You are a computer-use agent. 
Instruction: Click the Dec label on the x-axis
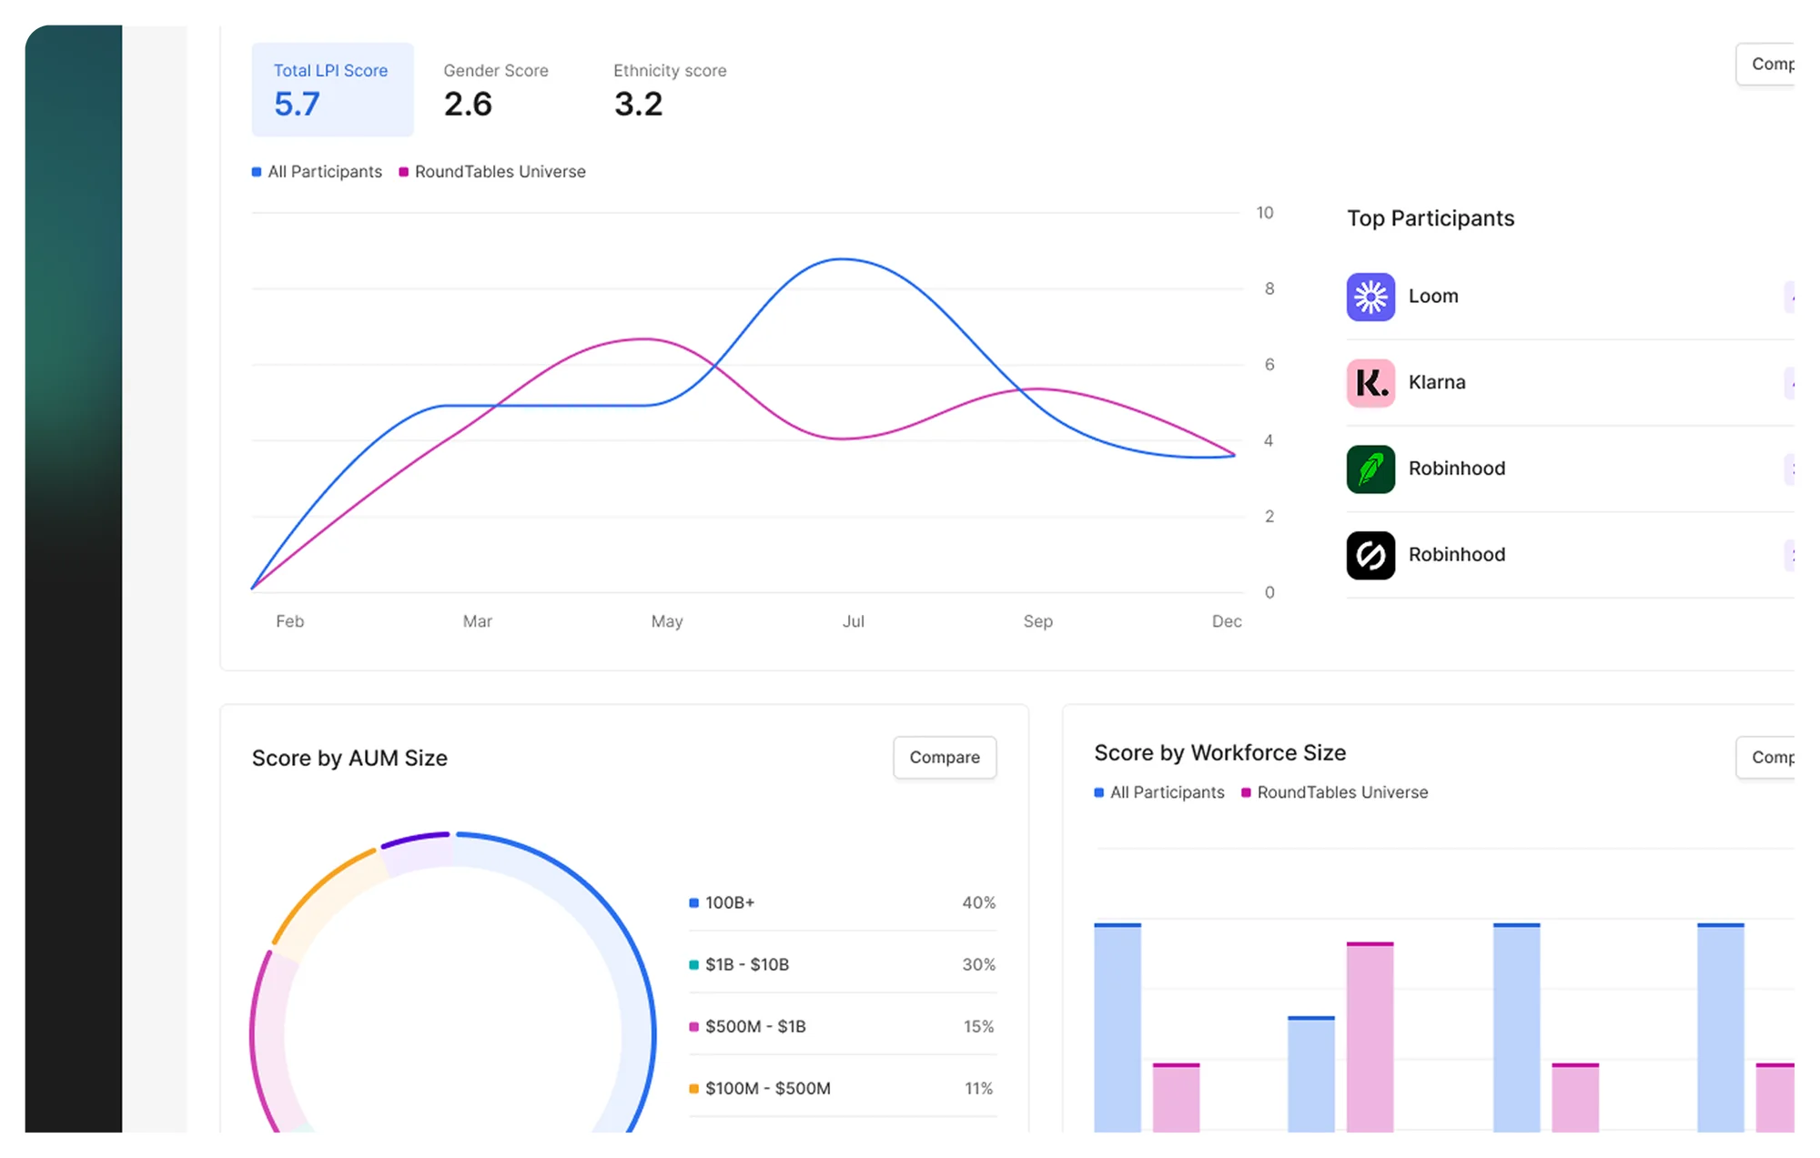tap(1227, 621)
